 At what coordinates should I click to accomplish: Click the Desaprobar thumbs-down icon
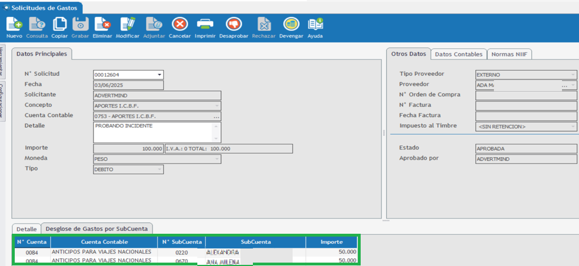(x=234, y=24)
